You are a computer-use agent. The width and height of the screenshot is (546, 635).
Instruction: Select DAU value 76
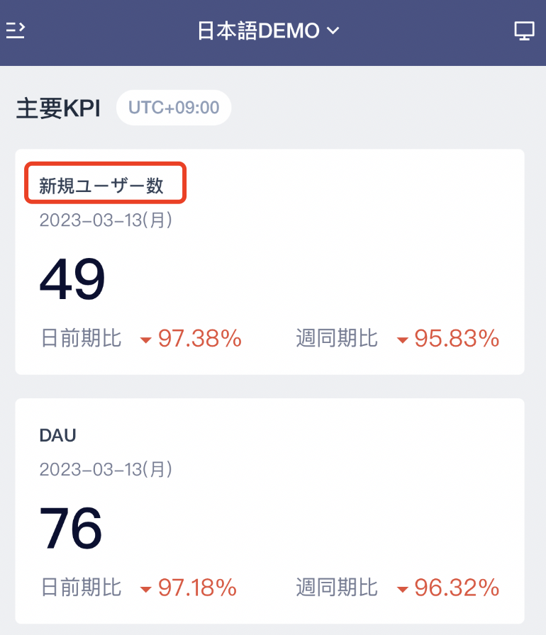[x=71, y=528]
